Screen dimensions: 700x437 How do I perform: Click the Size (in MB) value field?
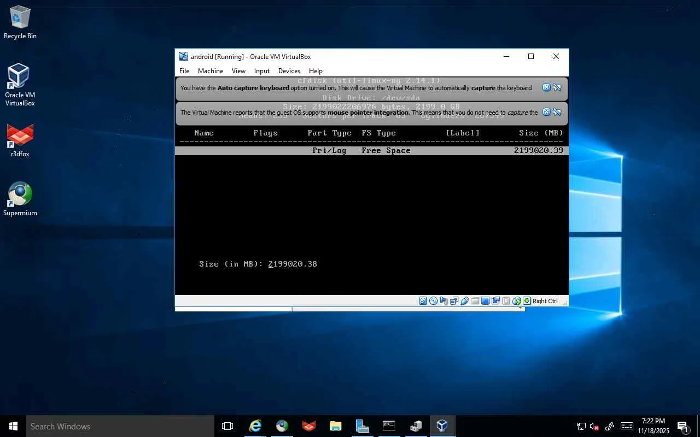(x=293, y=264)
